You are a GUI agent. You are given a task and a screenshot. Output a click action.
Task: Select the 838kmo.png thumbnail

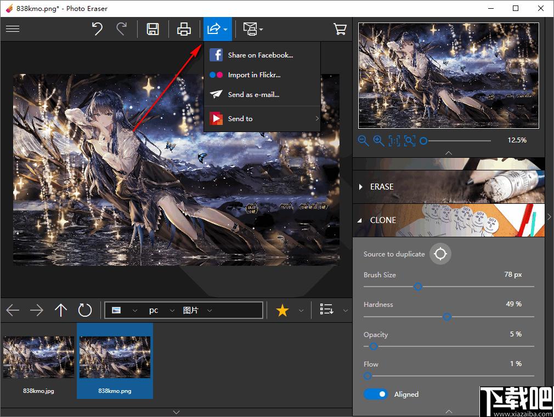click(115, 361)
